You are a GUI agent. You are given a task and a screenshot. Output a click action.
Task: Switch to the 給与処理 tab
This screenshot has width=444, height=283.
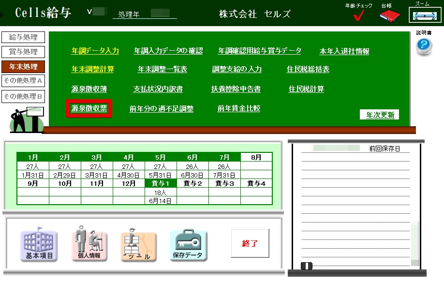pyautogui.click(x=23, y=37)
